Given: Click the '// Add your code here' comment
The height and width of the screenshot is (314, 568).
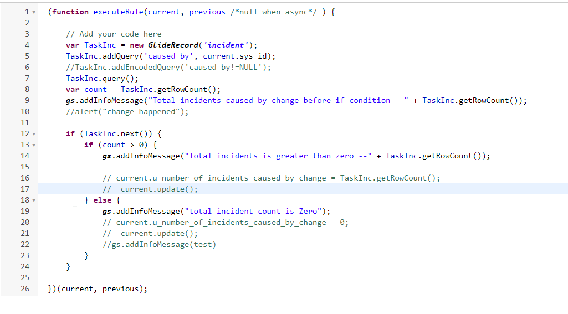Looking at the screenshot, I should (x=114, y=34).
